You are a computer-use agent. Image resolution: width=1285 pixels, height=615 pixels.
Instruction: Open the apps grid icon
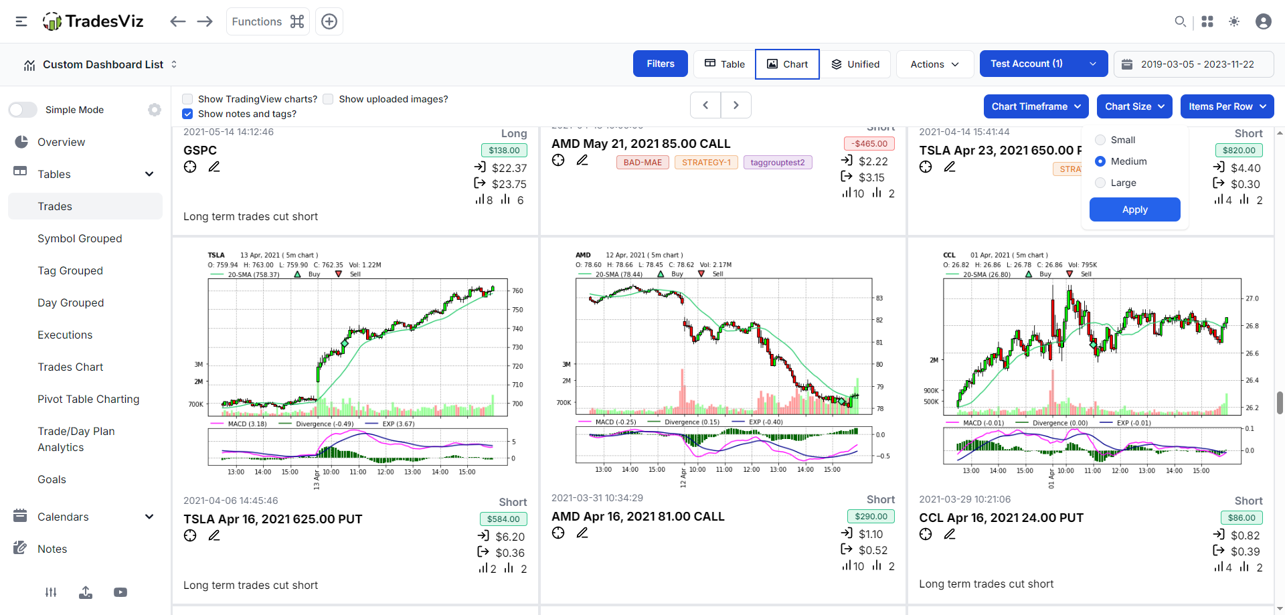click(1207, 21)
